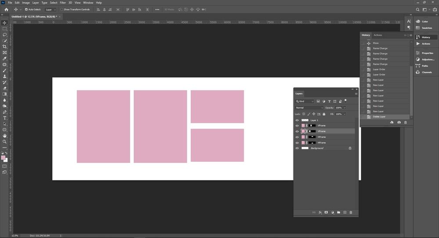Toggle filter for type layers
This screenshot has width=439, height=238.
click(x=329, y=101)
